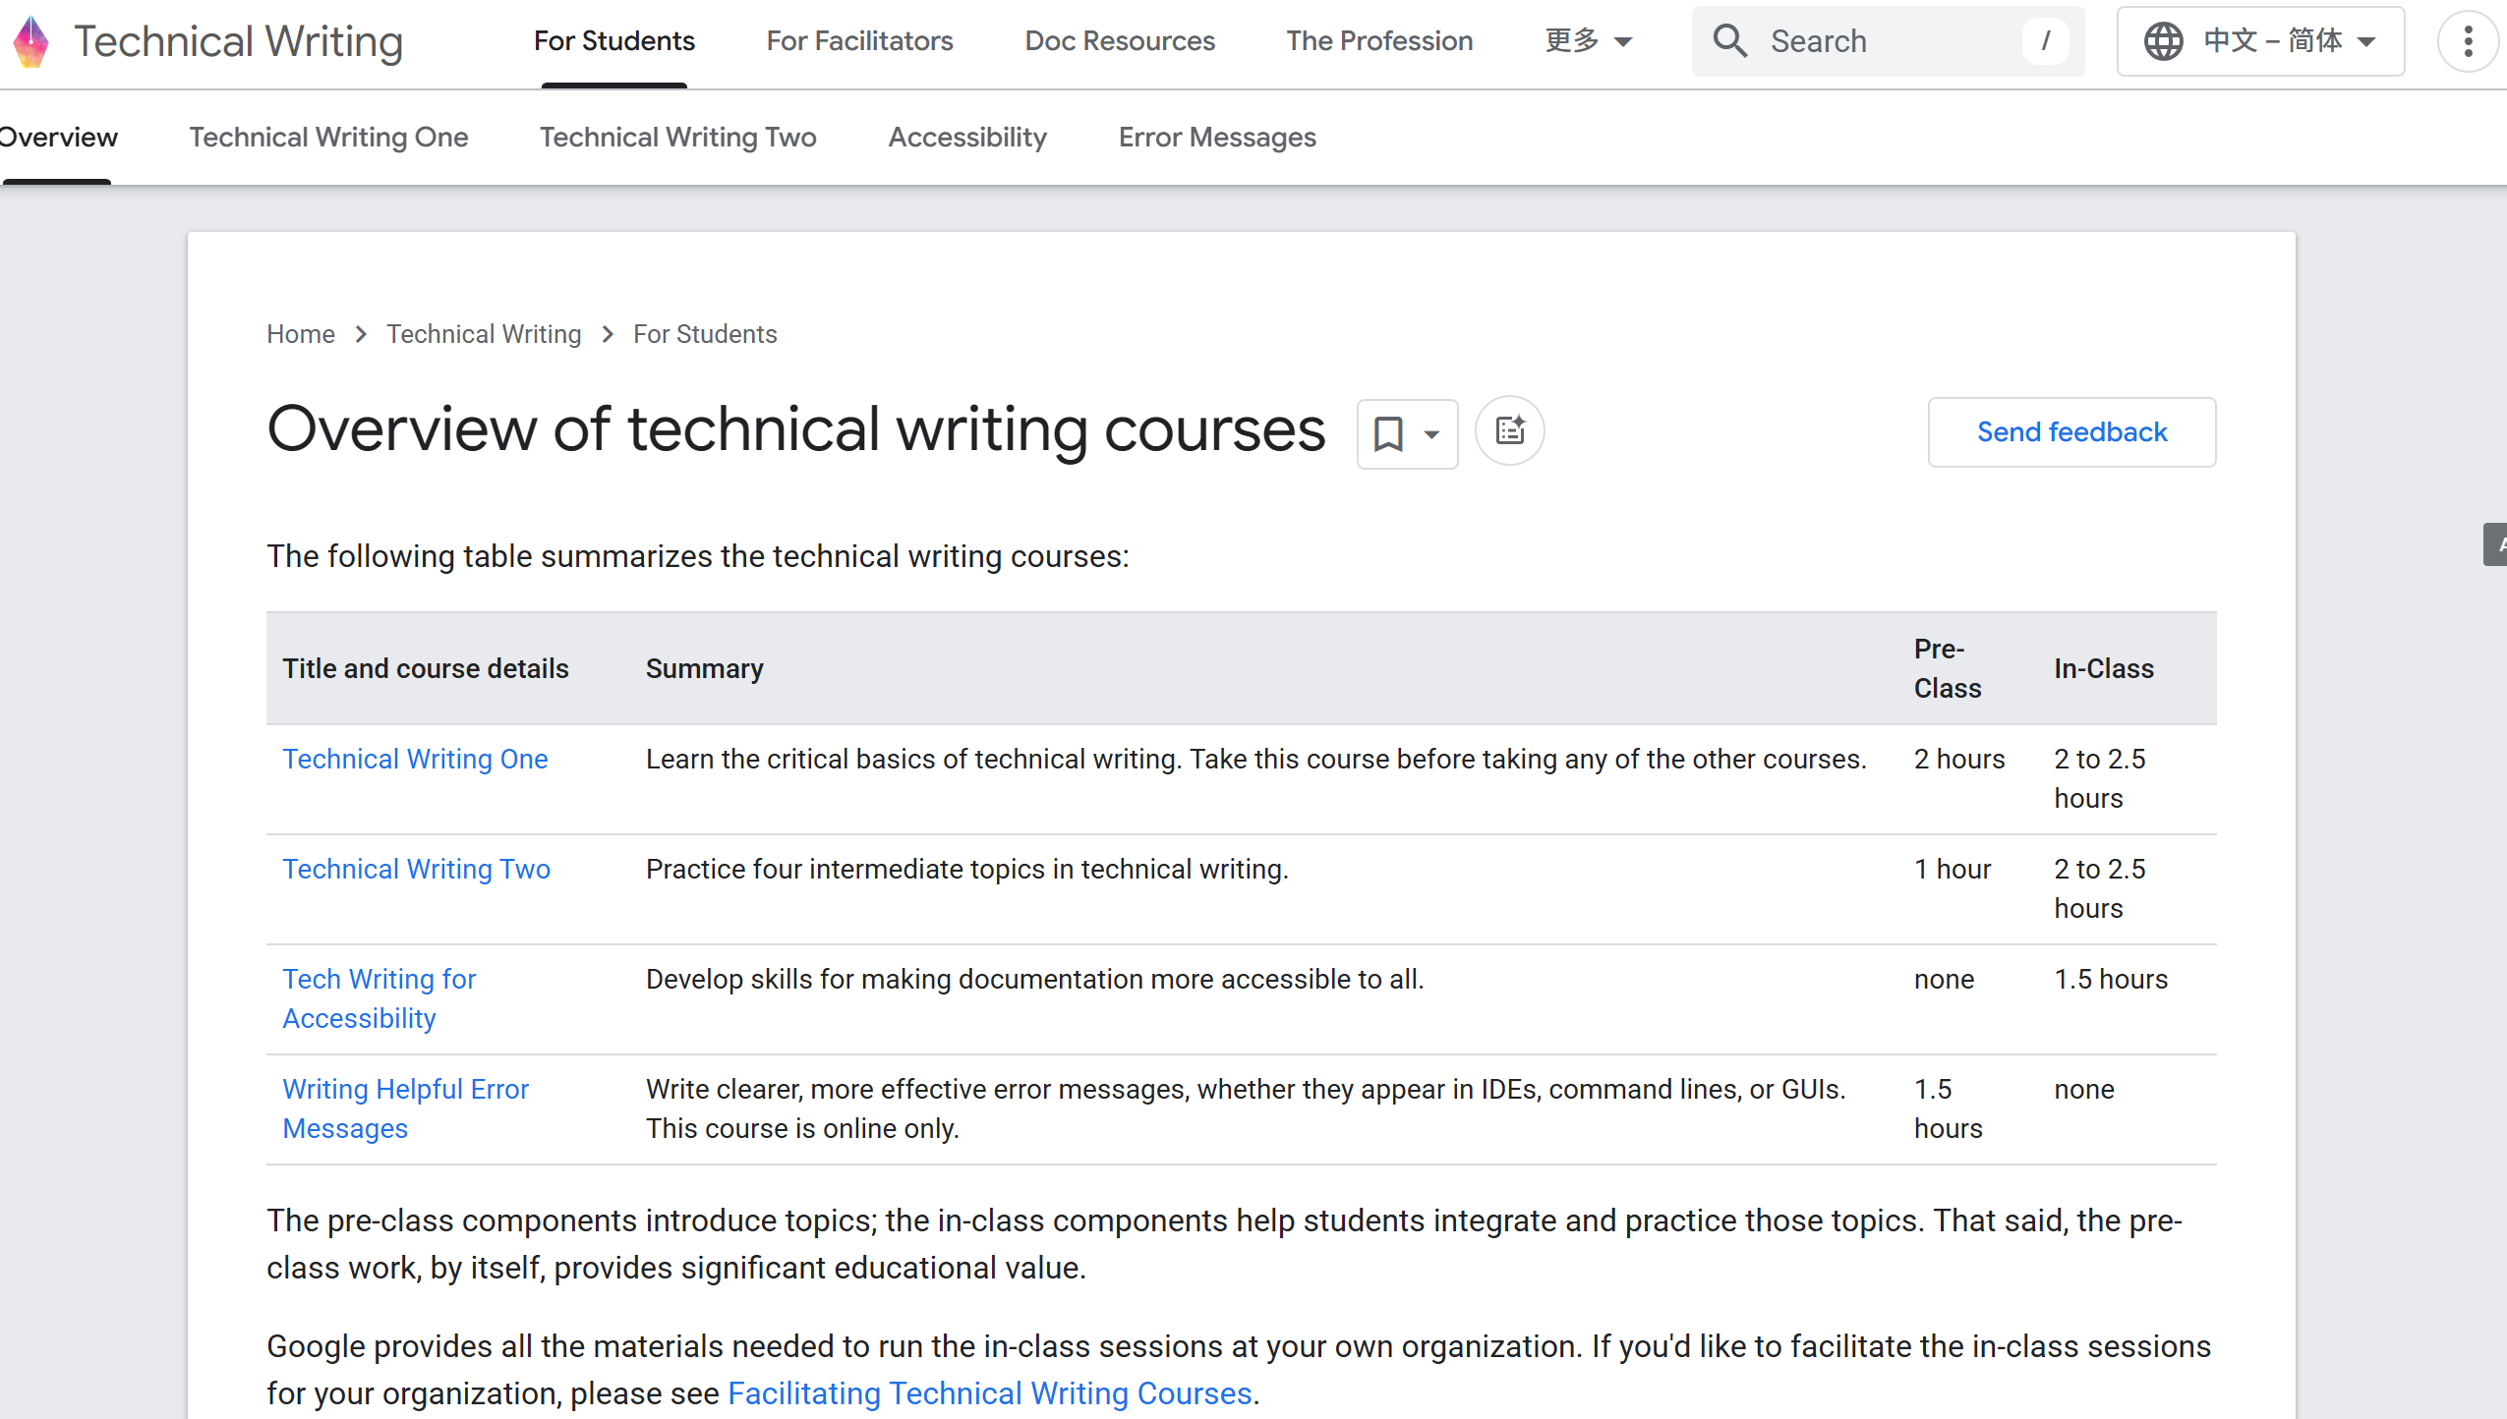This screenshot has width=2507, height=1419.
Task: Click the search magnifier icon
Action: click(1729, 41)
